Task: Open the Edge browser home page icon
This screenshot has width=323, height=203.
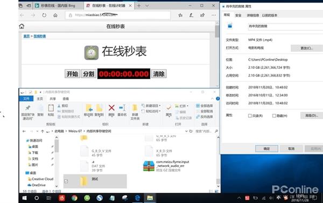Action: click(55, 15)
